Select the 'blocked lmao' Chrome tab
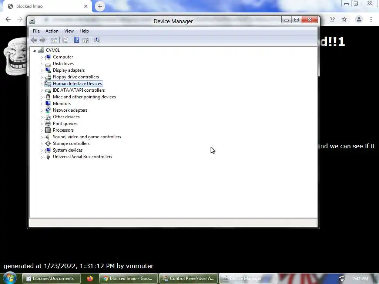 coord(47,6)
